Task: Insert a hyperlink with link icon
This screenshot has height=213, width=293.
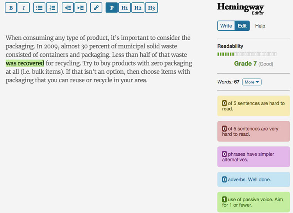Action: point(96,8)
